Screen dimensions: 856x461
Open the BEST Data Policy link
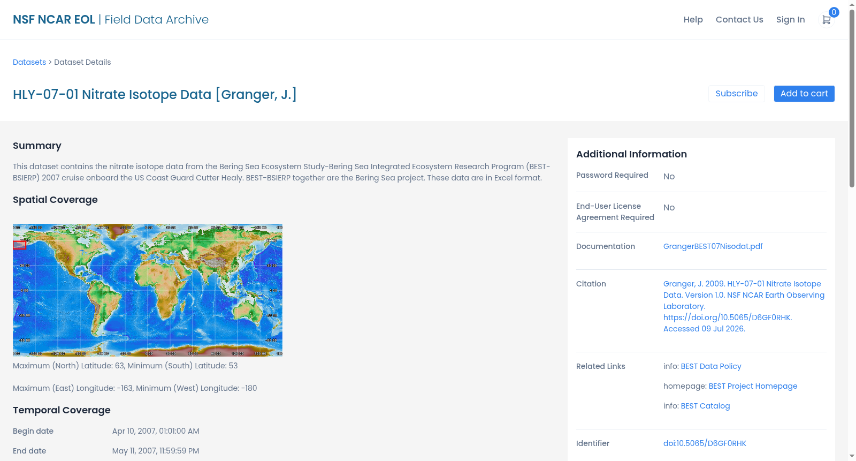click(710, 366)
